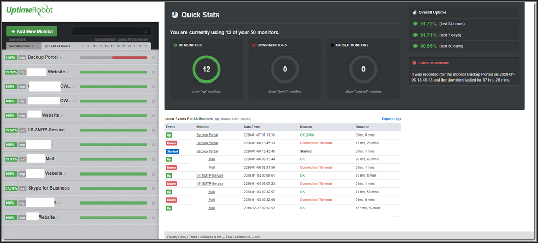538x243 pixels.
Task: Open settings gear for Backup Portal monitor
Action: pos(153,58)
